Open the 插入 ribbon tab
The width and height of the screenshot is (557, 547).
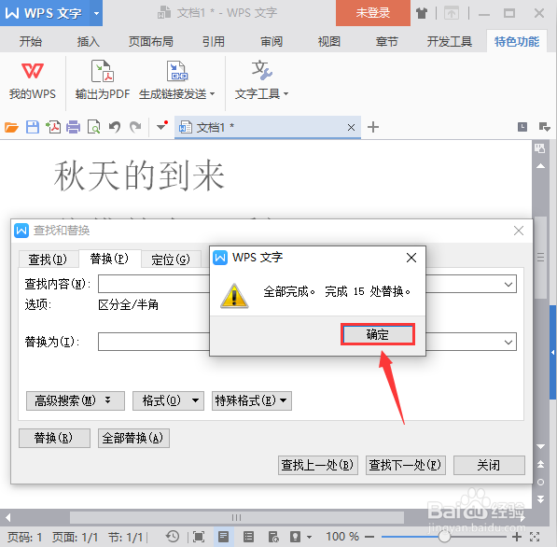[x=89, y=42]
